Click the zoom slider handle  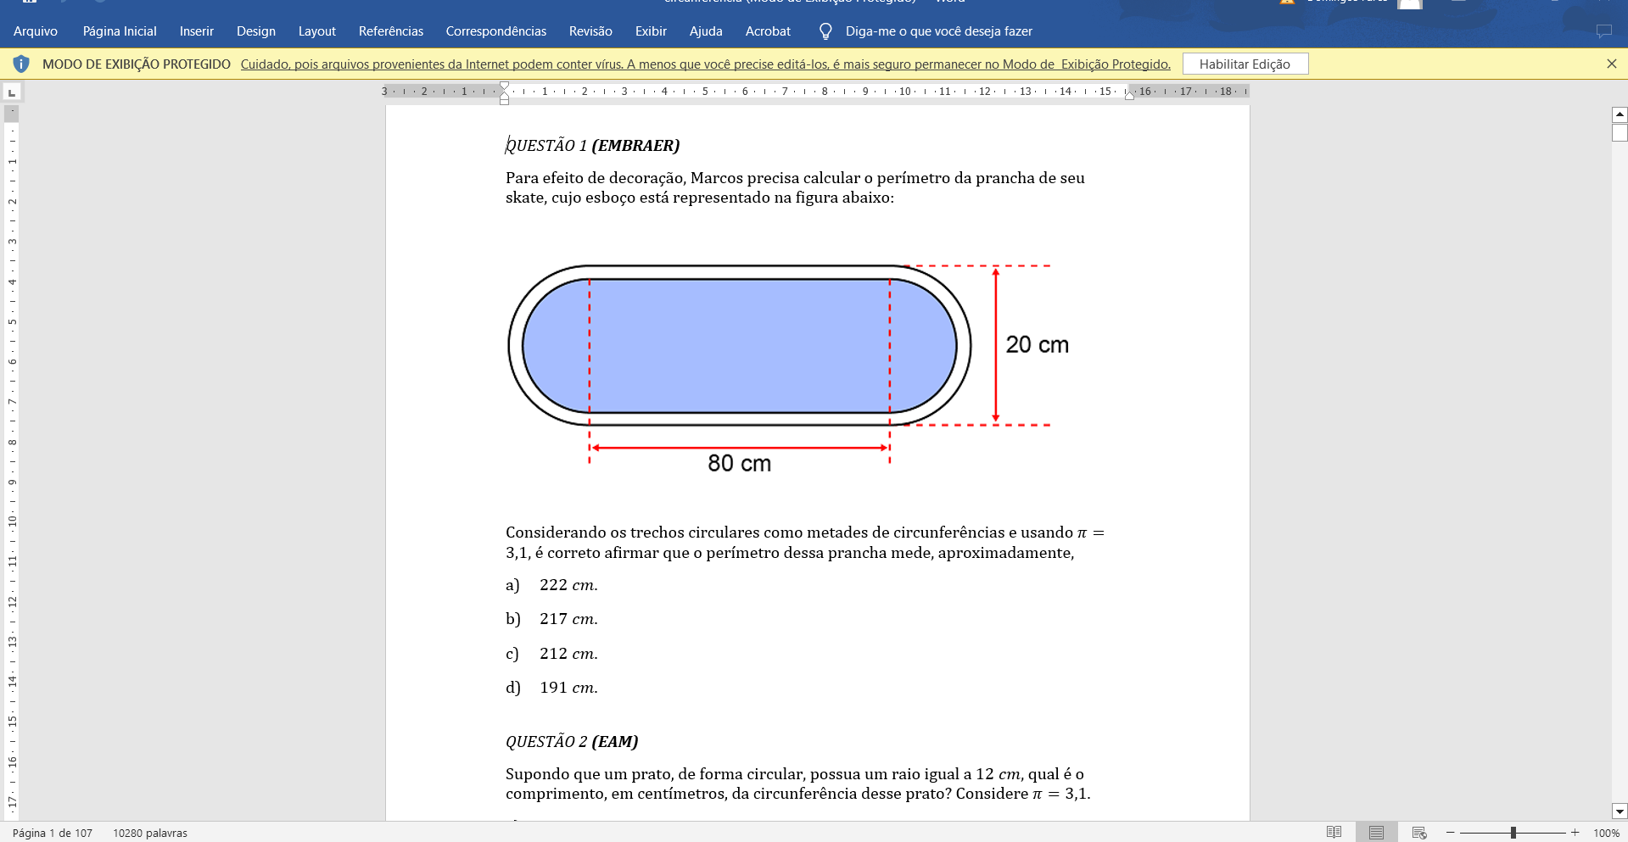[1513, 833]
